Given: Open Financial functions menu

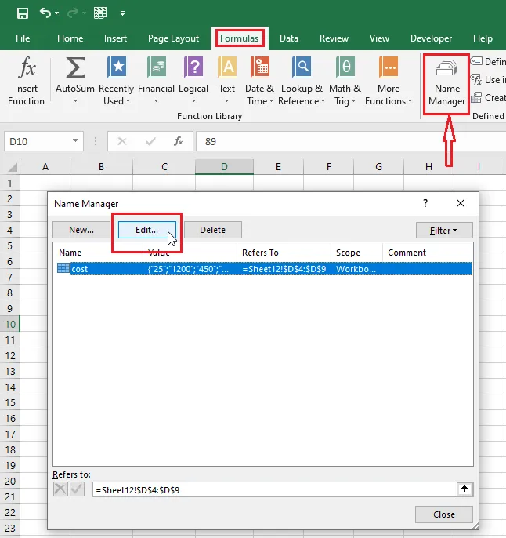Looking at the screenshot, I should click(x=156, y=81).
